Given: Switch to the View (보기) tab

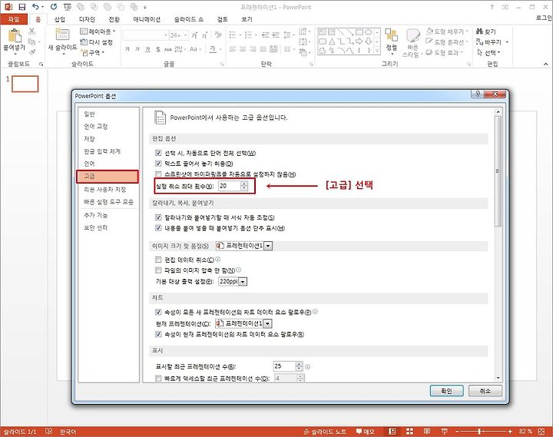Looking at the screenshot, I should 247,19.
